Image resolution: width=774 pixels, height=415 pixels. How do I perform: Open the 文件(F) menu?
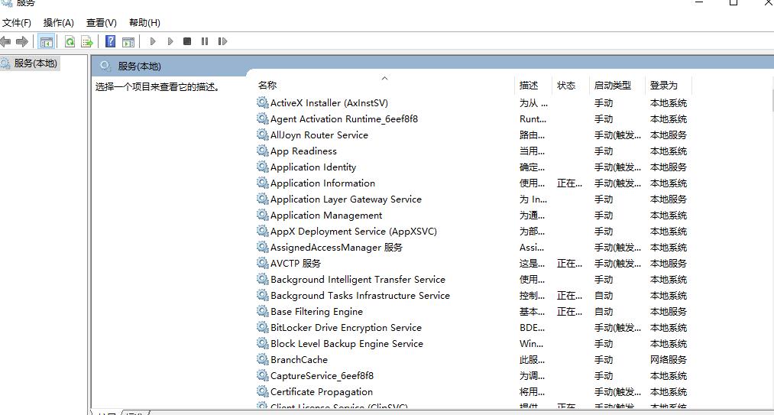click(x=17, y=23)
